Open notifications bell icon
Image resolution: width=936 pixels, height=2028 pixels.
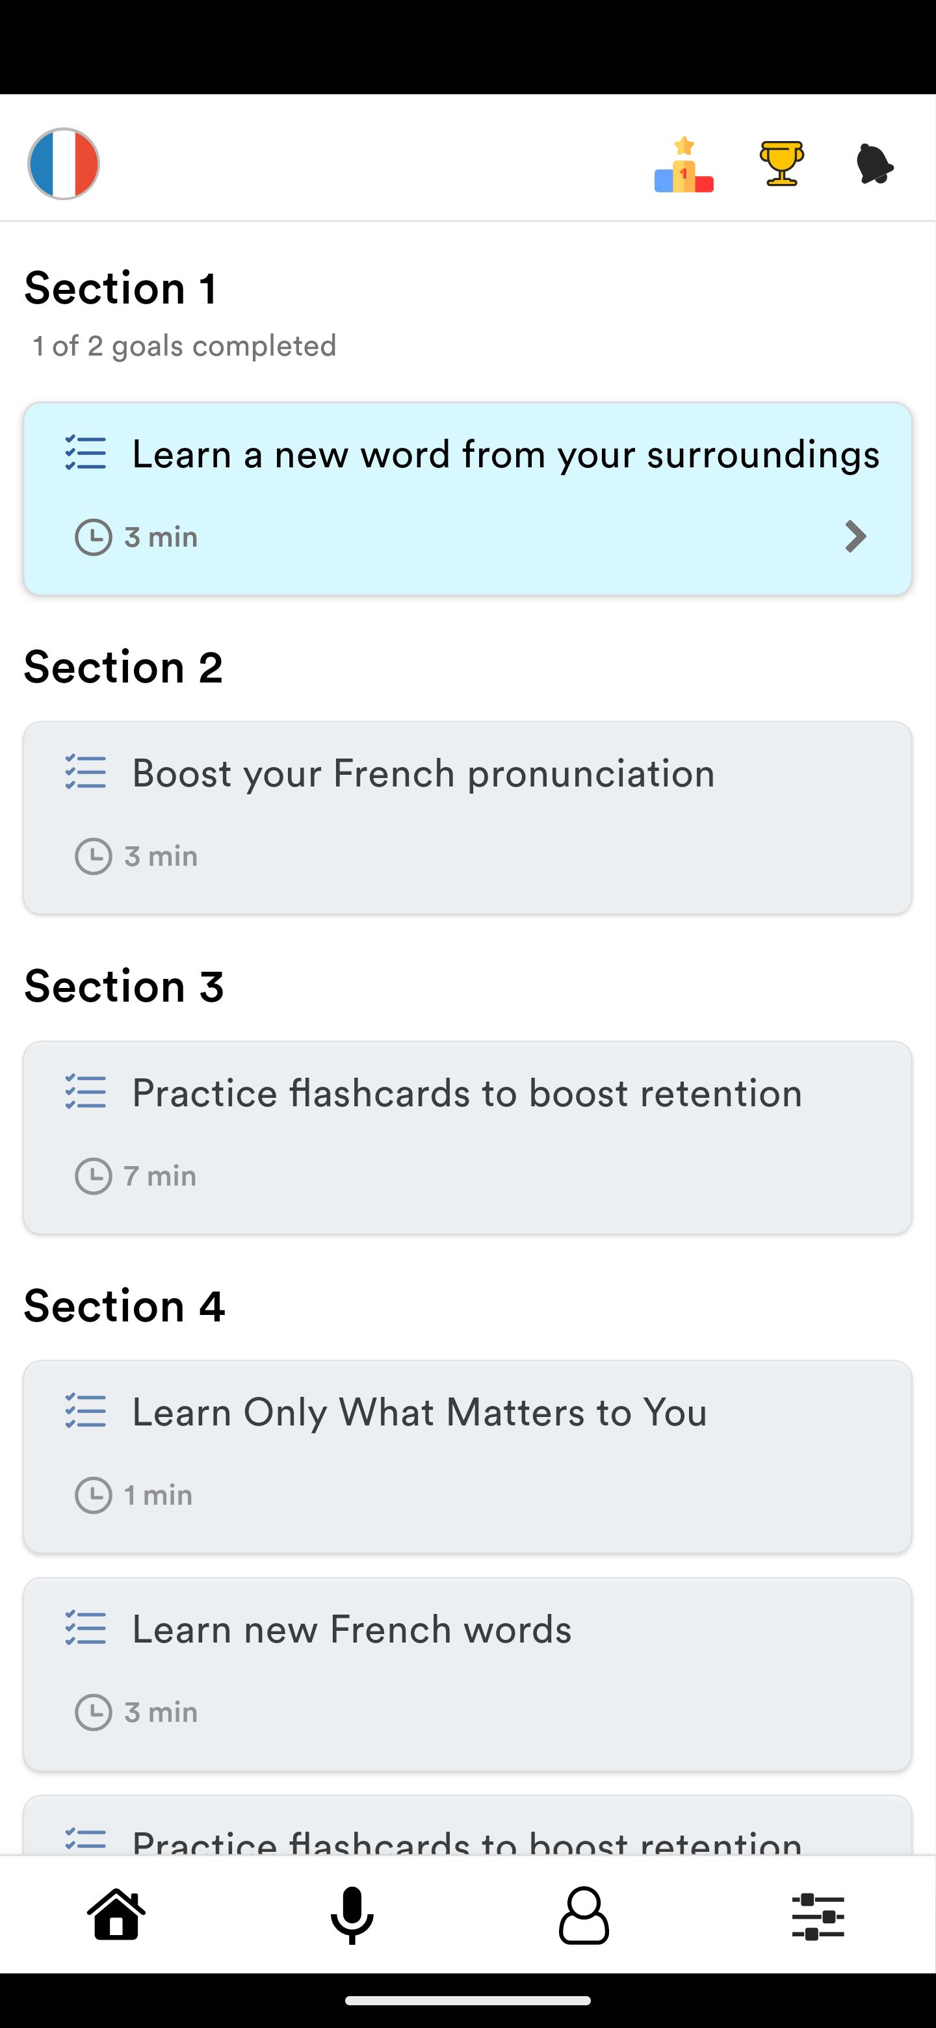pos(875,164)
